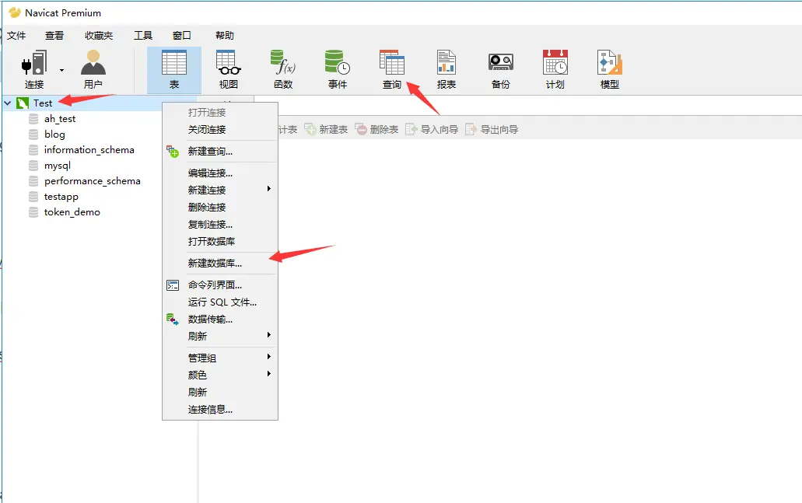Choose 运行 SQL 文件... in the context menu
This screenshot has height=503, width=802.
click(220, 302)
